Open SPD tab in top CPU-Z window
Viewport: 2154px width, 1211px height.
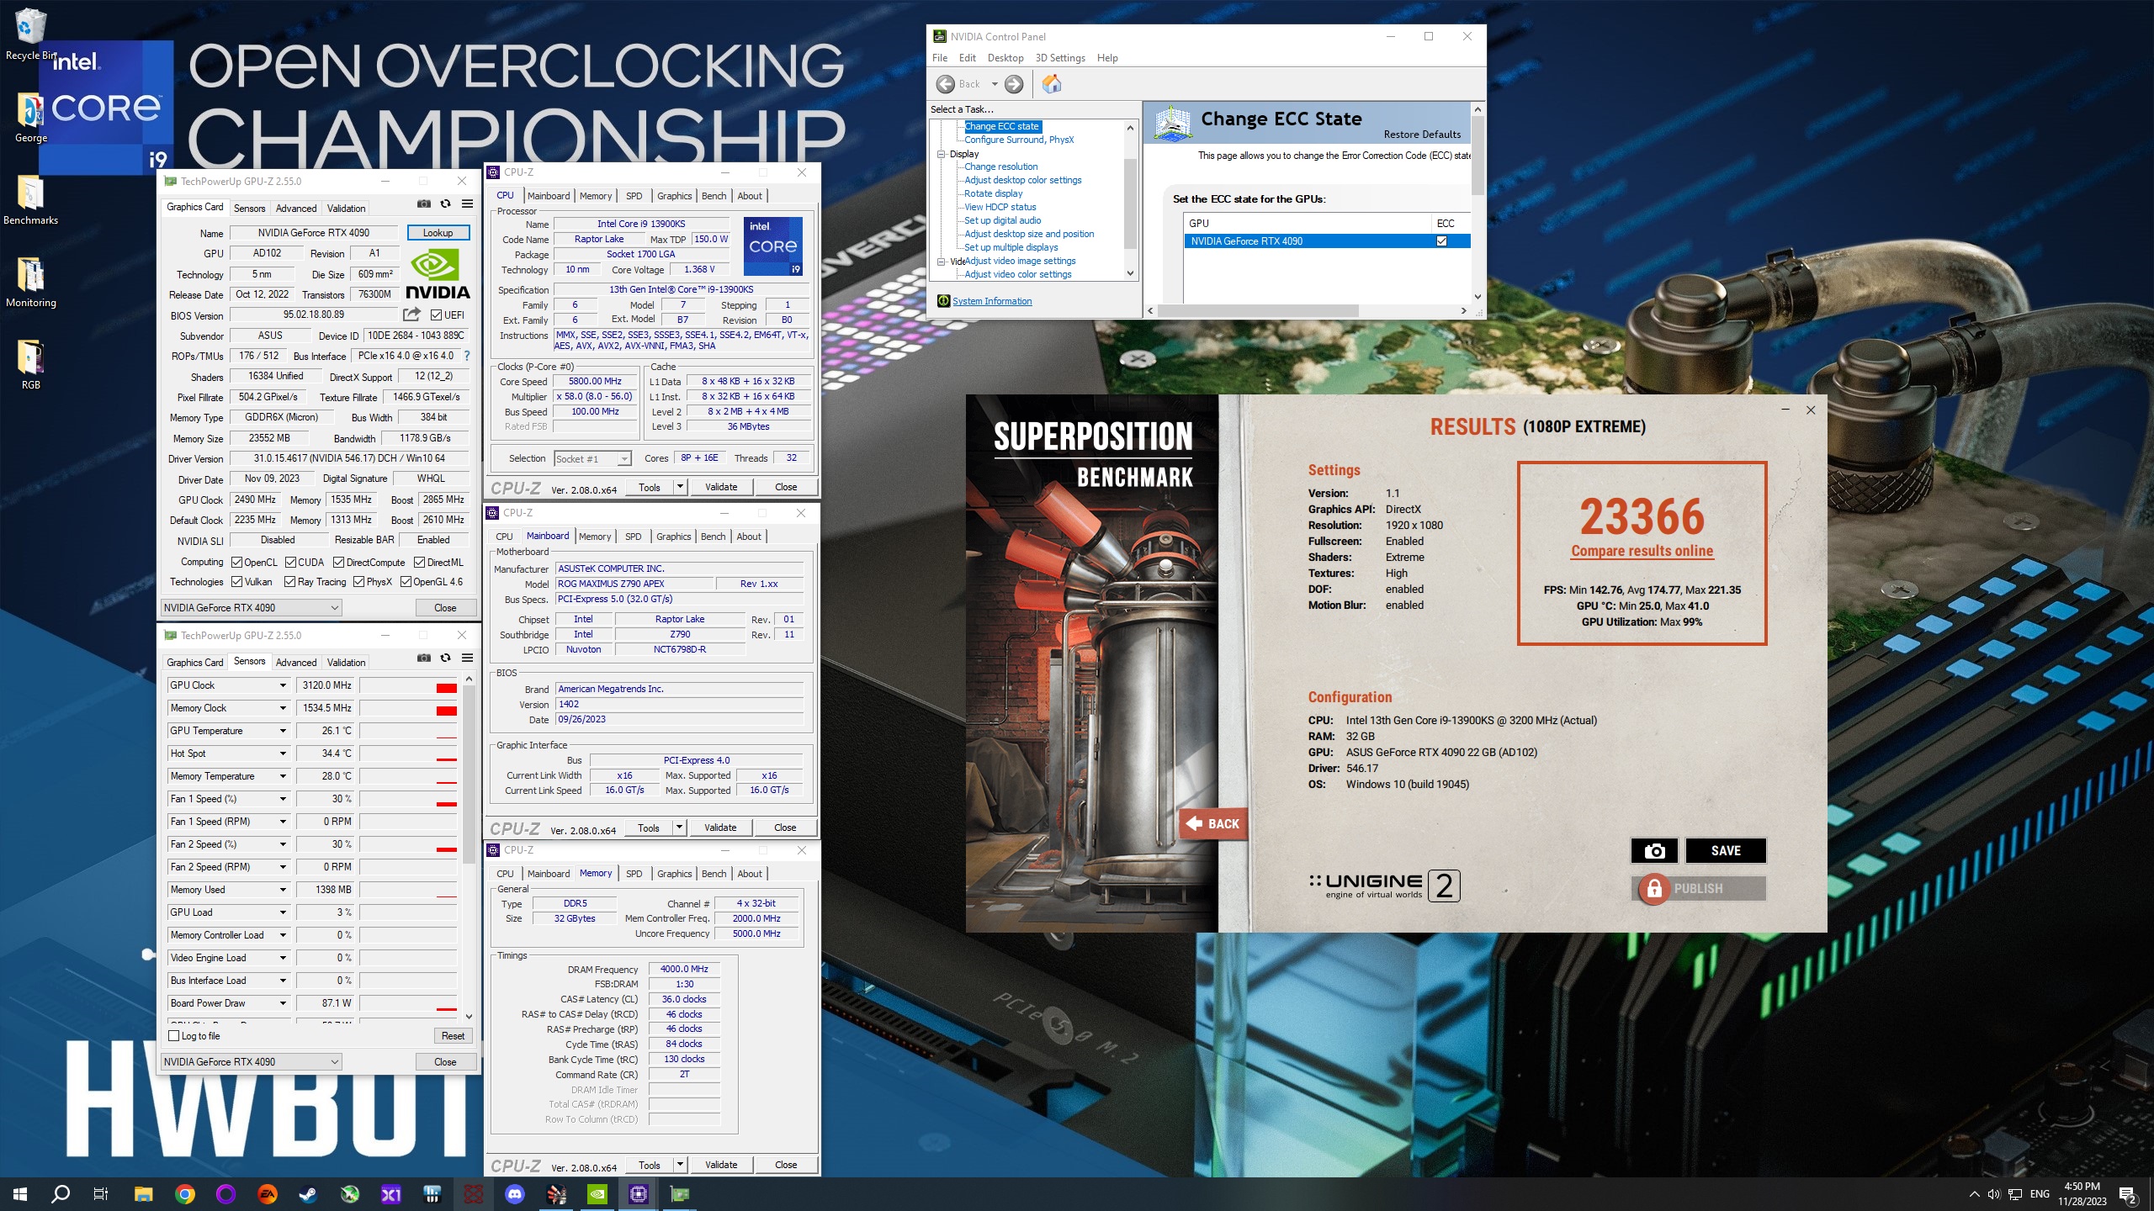634,196
